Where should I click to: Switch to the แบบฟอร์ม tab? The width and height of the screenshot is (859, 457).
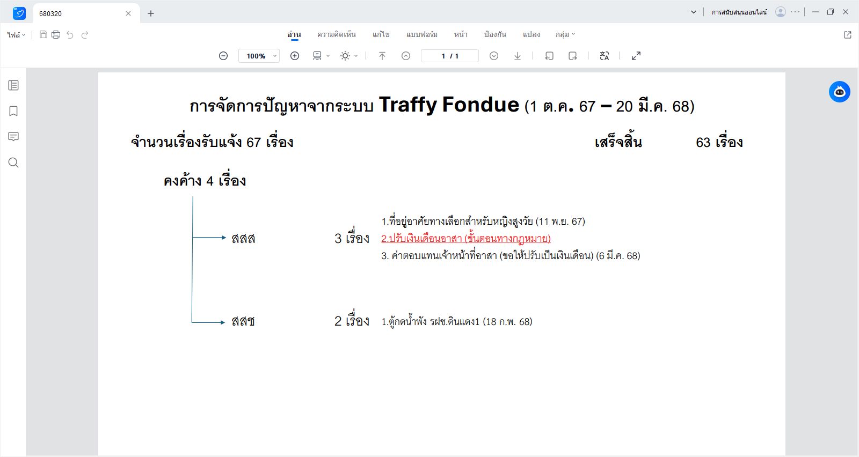click(x=422, y=34)
